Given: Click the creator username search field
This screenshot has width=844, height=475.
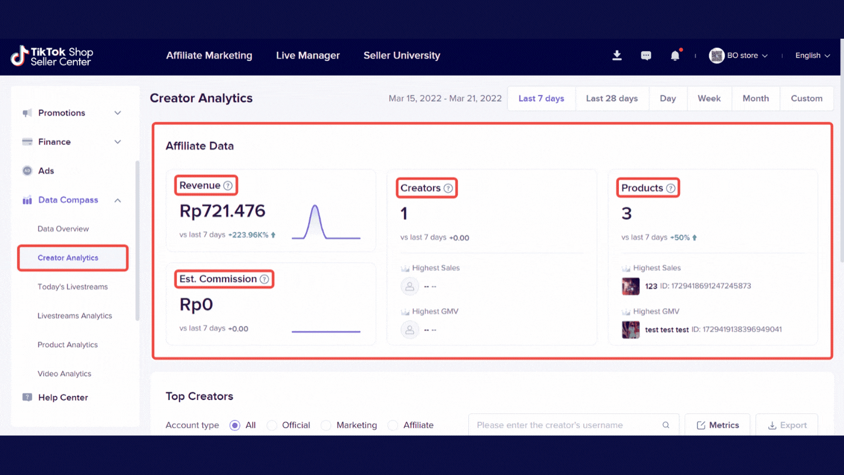Looking at the screenshot, I should pyautogui.click(x=566, y=425).
